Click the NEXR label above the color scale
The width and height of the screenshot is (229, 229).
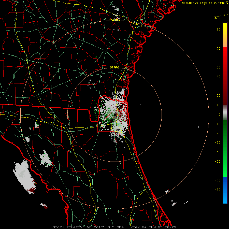click(x=224, y=15)
